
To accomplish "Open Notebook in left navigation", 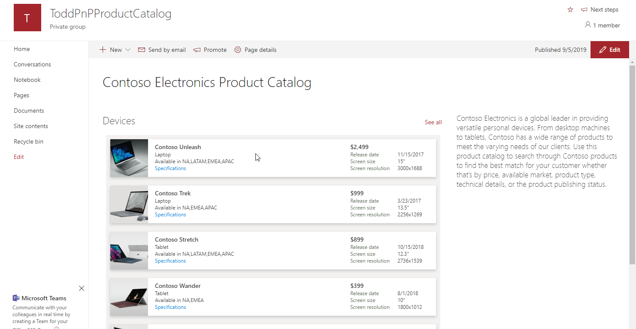I will pos(27,80).
